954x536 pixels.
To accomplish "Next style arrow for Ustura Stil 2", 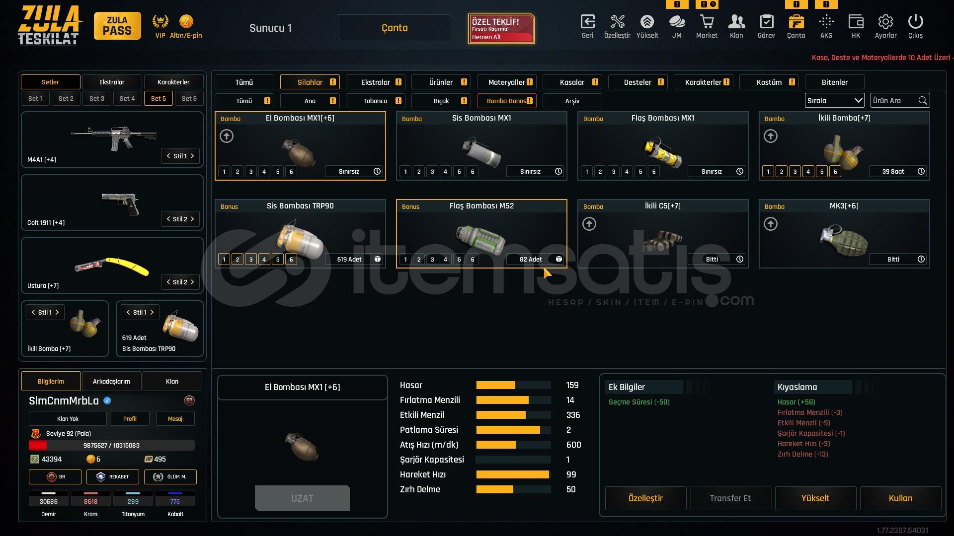I will click(192, 282).
